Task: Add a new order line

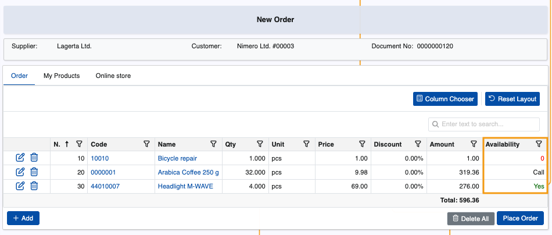Action: [23, 218]
